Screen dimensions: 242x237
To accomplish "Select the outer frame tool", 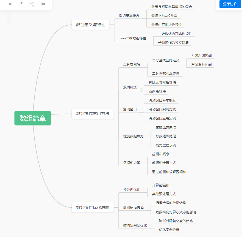I will point(43,4).
